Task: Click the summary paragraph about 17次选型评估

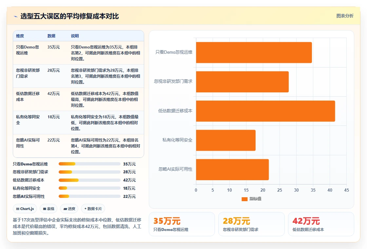Action: [x=77, y=226]
